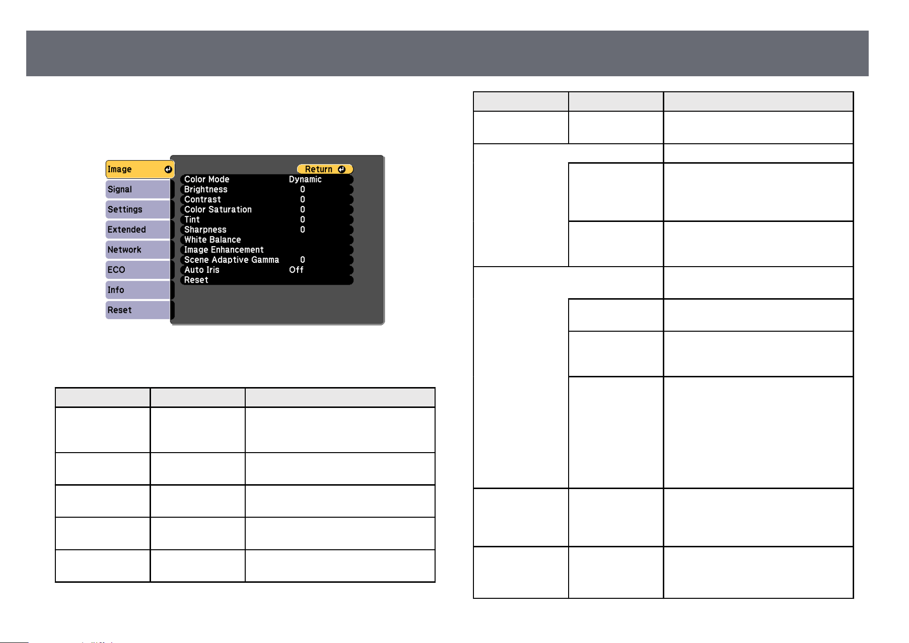Select the Auto Iris setting
The width and height of the screenshot is (909, 643).
tap(267, 270)
